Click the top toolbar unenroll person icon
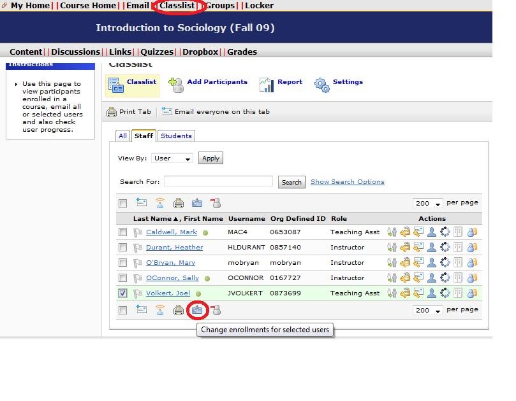 [216, 203]
